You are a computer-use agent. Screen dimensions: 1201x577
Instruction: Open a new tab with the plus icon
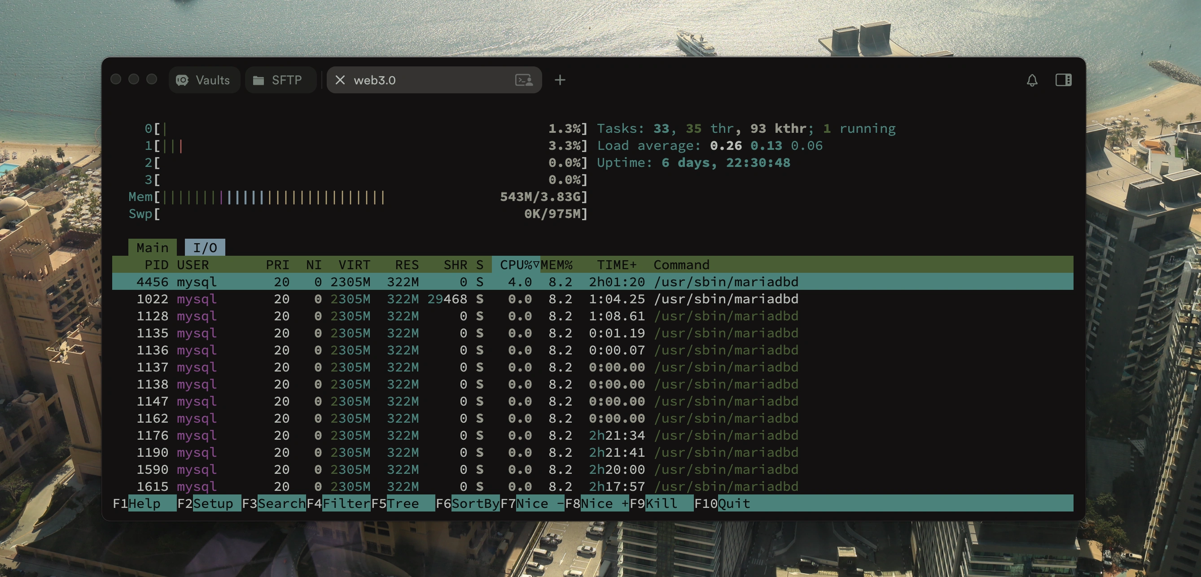click(560, 80)
